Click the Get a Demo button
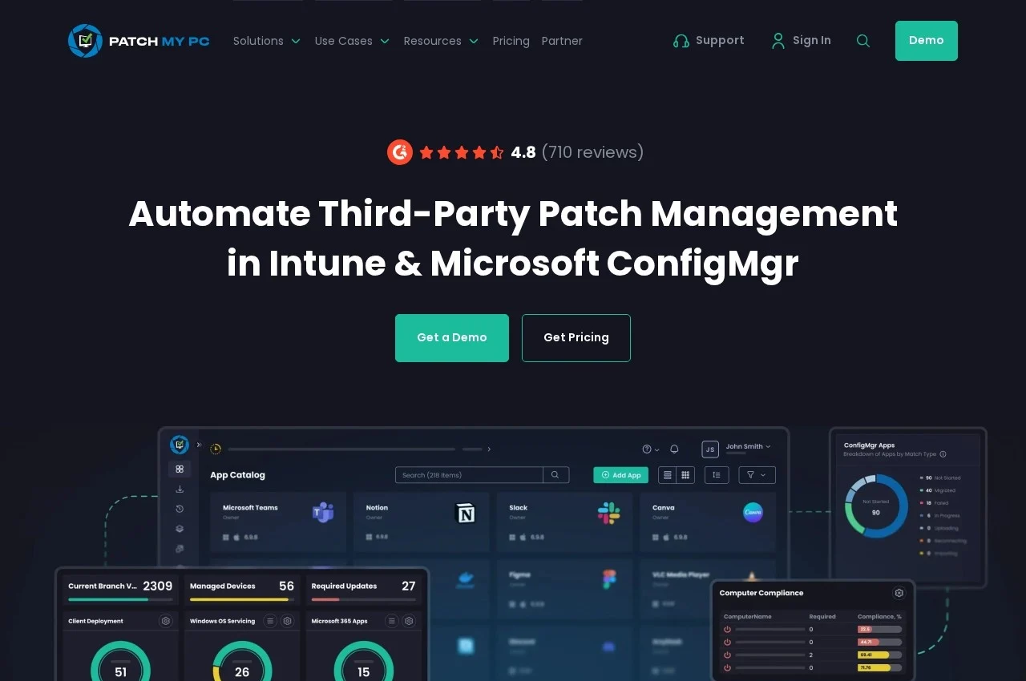The height and width of the screenshot is (681, 1026). tap(452, 338)
